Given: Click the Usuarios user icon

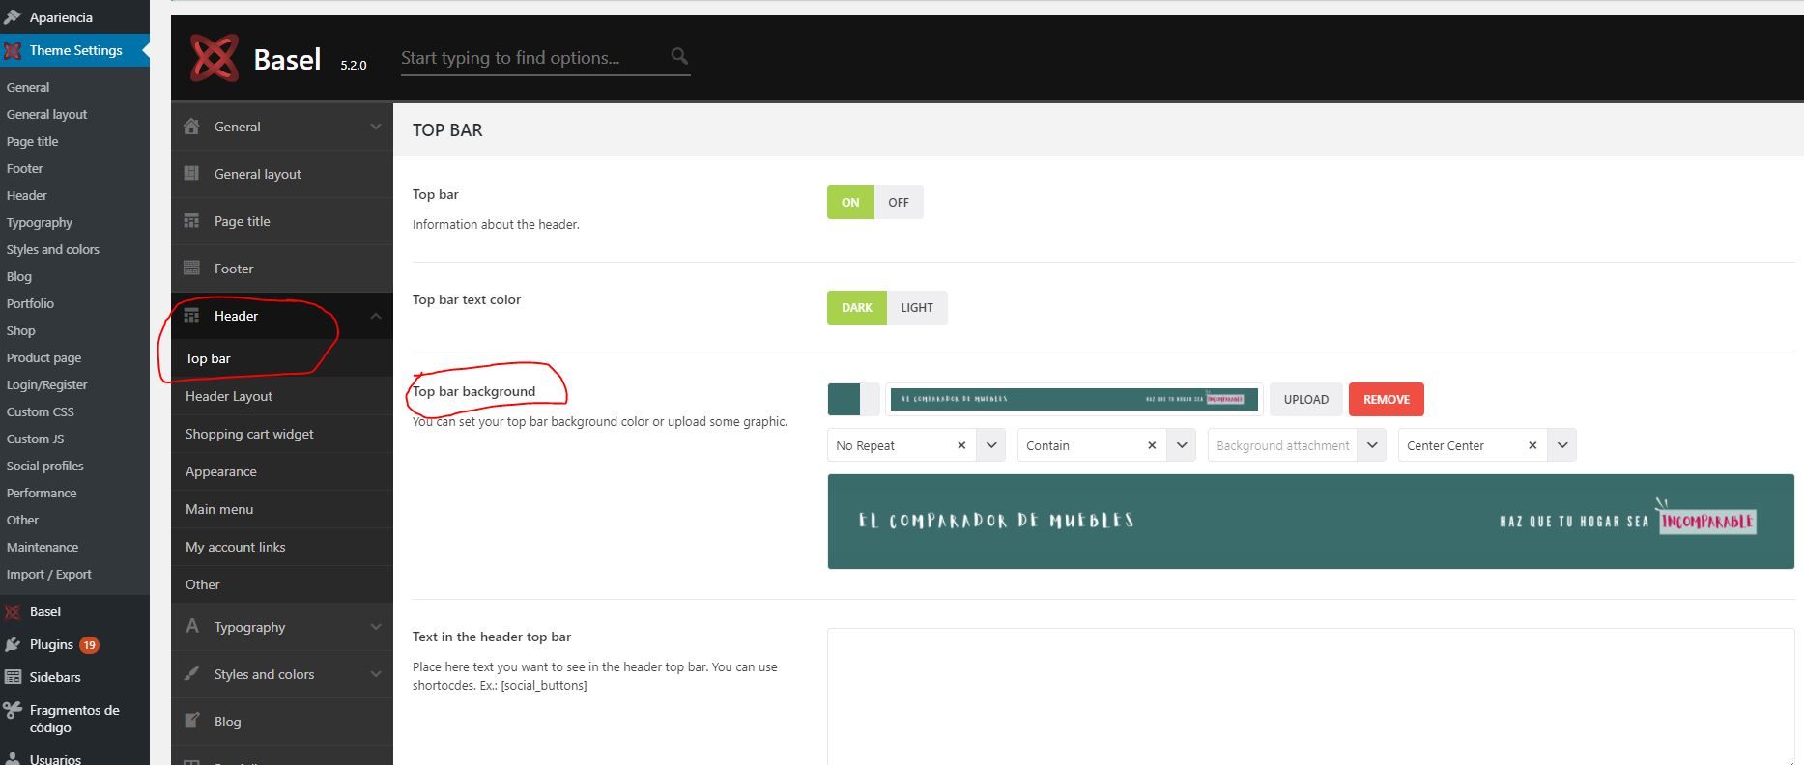Looking at the screenshot, I should tap(13, 759).
